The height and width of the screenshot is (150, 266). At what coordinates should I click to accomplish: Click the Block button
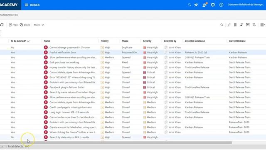pos(25,25)
